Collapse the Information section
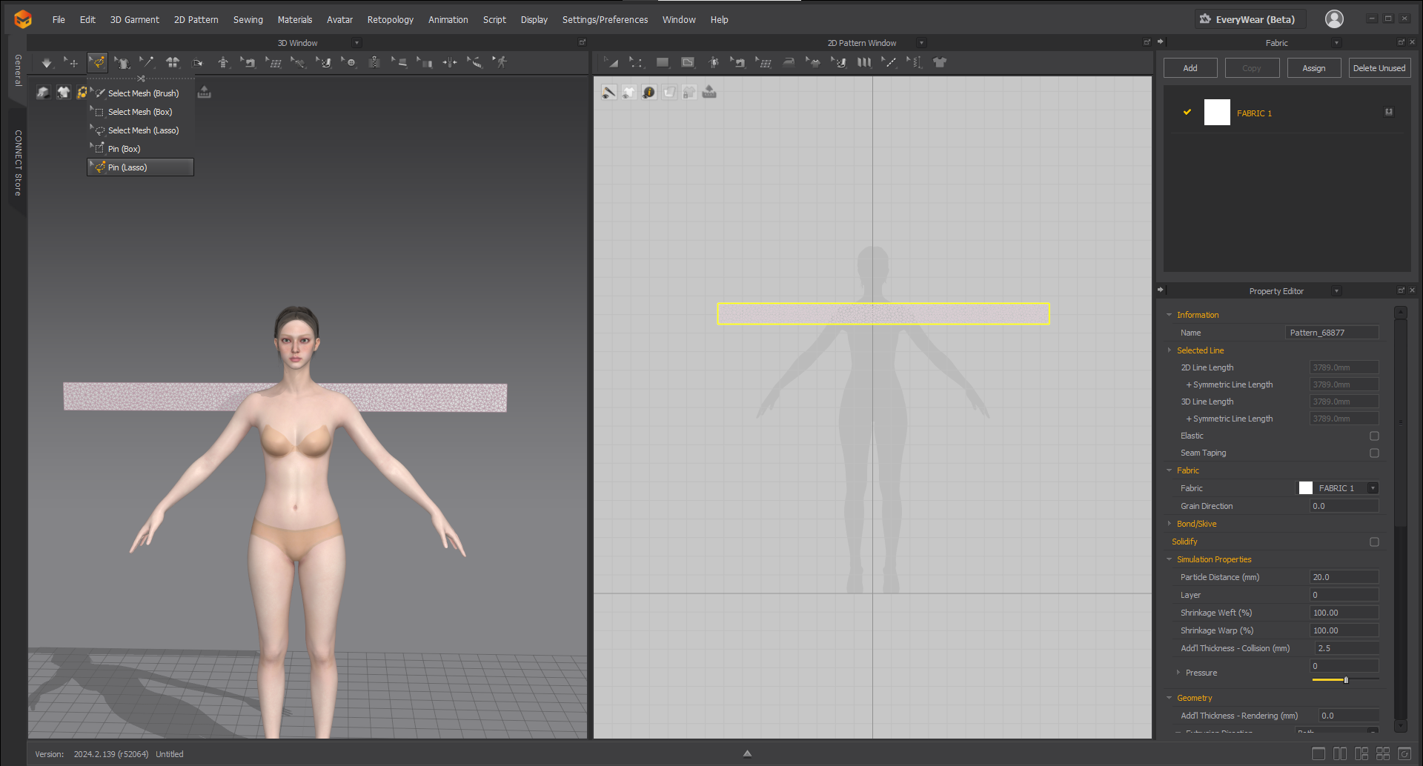 [x=1170, y=315]
